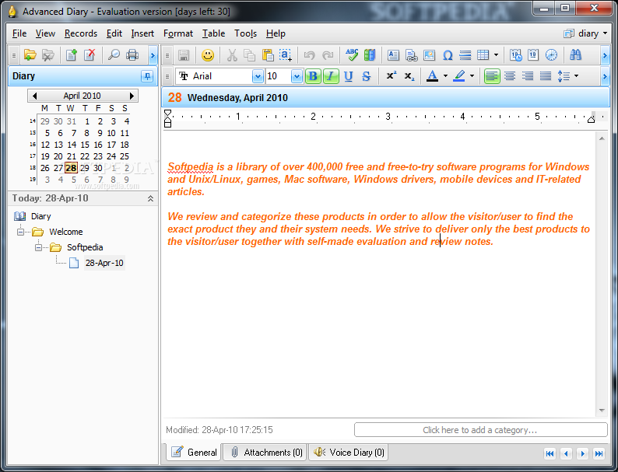Click the Cut scissors icon
This screenshot has width=618, height=472.
[232, 54]
